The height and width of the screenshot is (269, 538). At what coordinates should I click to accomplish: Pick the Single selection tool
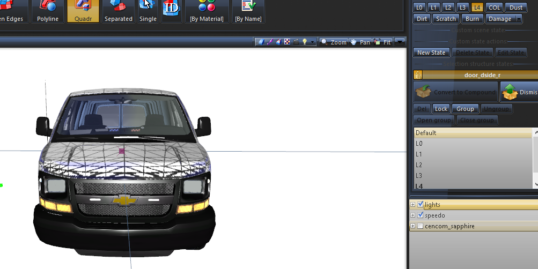coord(148,11)
